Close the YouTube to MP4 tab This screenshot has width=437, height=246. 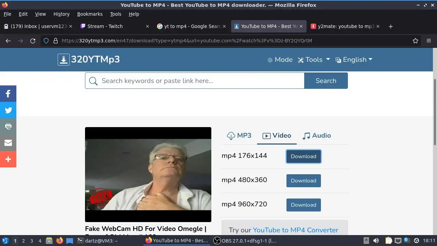301,26
